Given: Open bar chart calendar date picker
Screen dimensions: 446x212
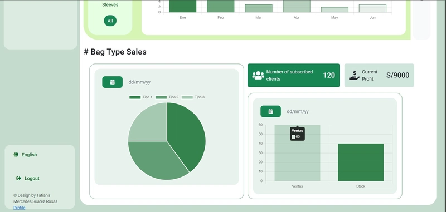Looking at the screenshot, I should tap(270, 111).
